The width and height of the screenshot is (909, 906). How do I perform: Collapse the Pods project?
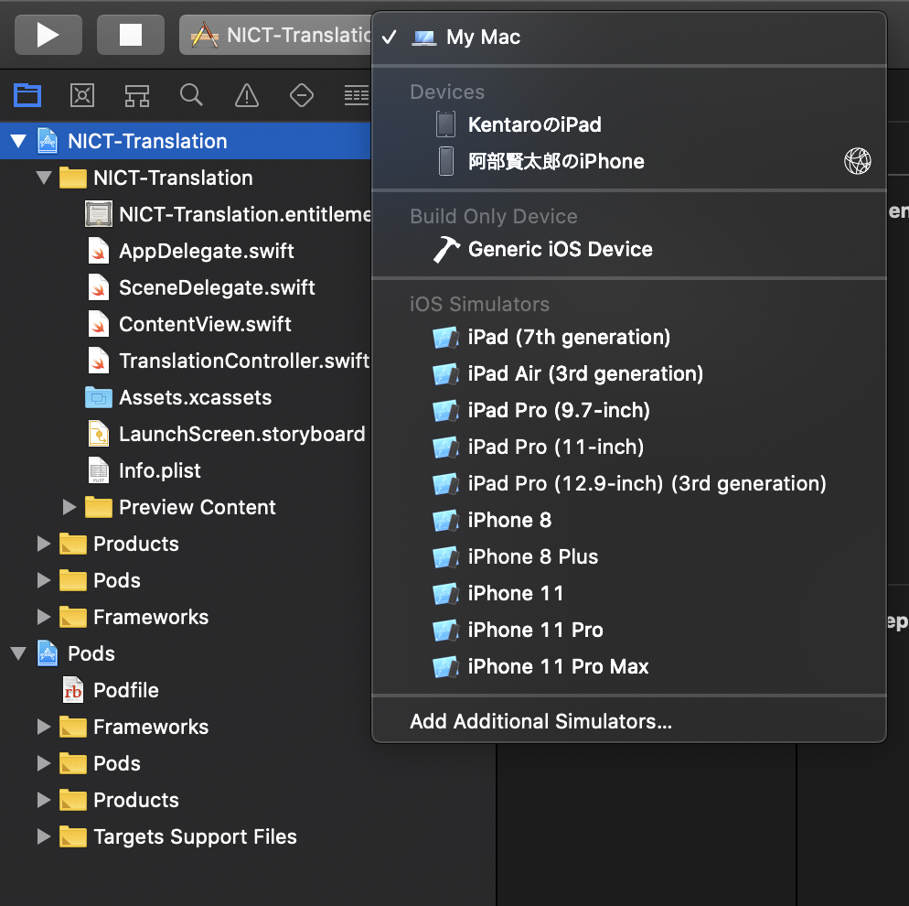point(18,653)
